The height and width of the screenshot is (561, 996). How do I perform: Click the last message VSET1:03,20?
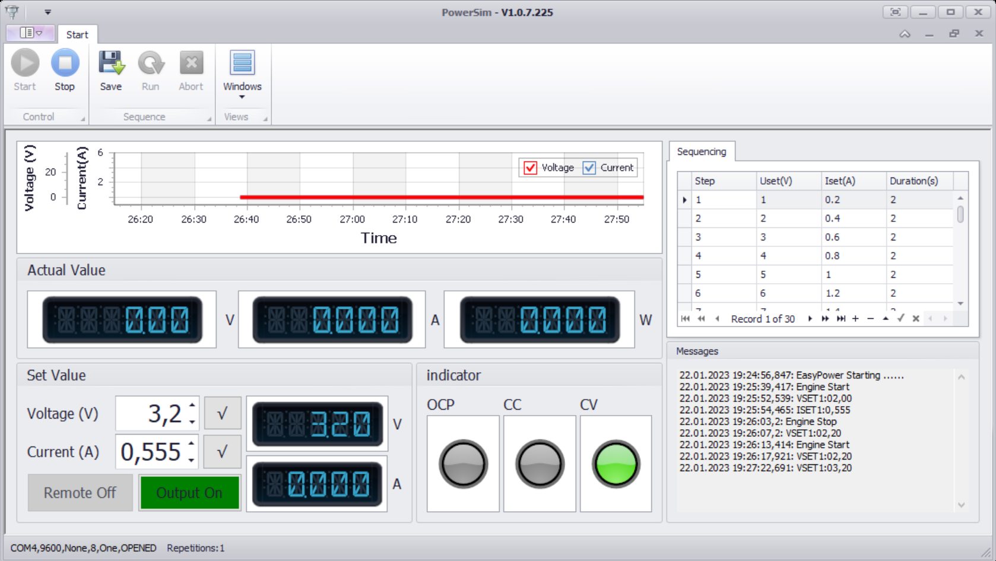click(766, 468)
